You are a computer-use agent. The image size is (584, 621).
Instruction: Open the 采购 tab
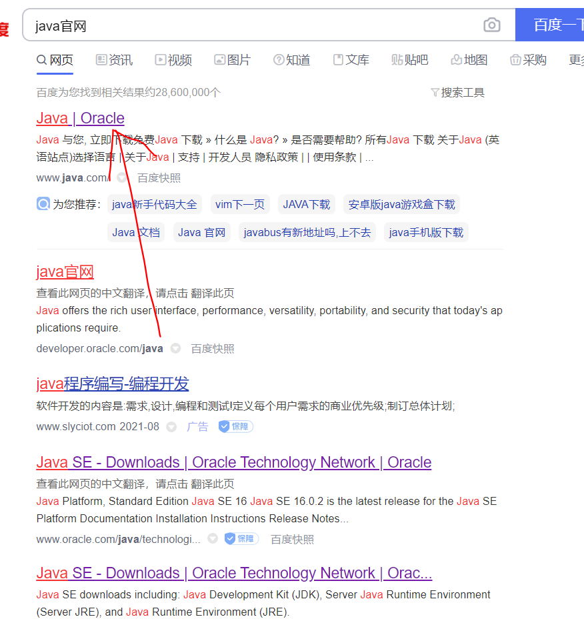(x=528, y=60)
